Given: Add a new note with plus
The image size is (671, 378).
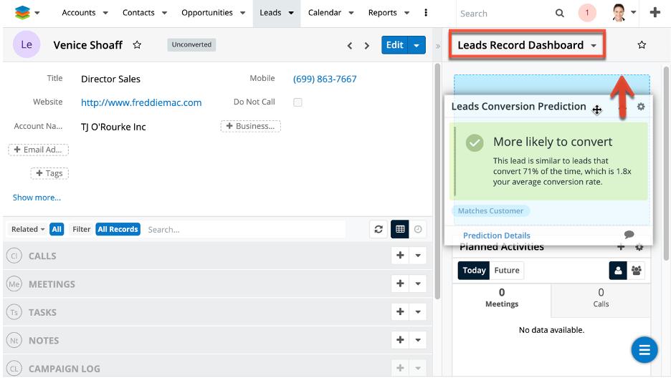Looking at the screenshot, I should 400,340.
